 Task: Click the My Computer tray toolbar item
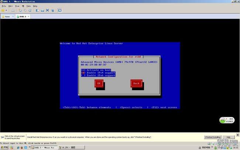[x=204, y=147]
